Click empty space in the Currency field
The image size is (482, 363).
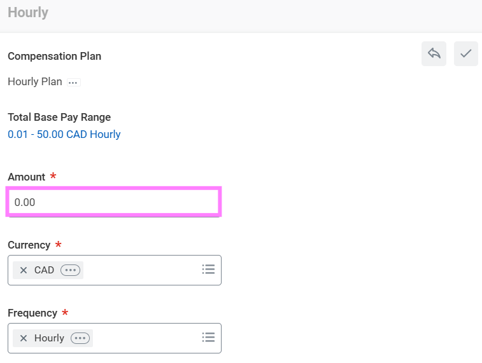click(140, 270)
